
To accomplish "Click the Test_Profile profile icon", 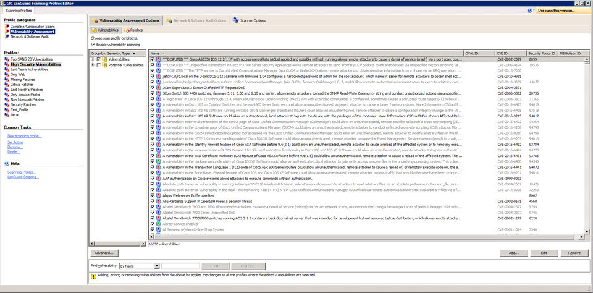I will pyautogui.click(x=7, y=110).
